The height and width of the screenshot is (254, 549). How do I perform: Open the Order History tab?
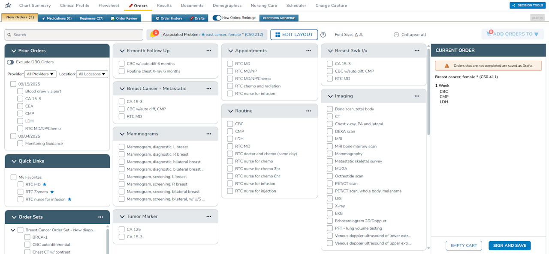(171, 18)
